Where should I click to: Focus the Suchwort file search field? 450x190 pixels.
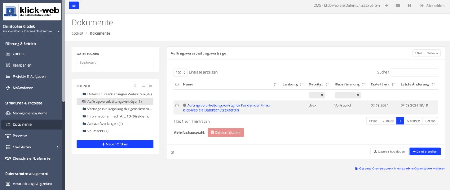(115, 63)
